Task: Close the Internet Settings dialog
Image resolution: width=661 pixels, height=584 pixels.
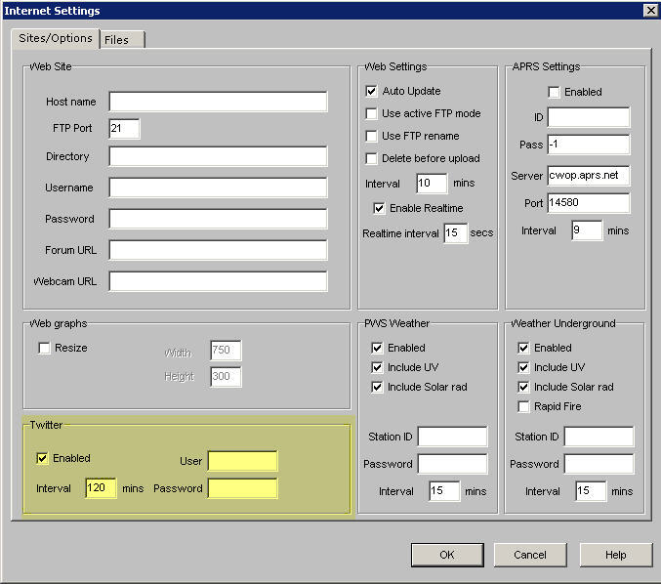Action: point(650,10)
